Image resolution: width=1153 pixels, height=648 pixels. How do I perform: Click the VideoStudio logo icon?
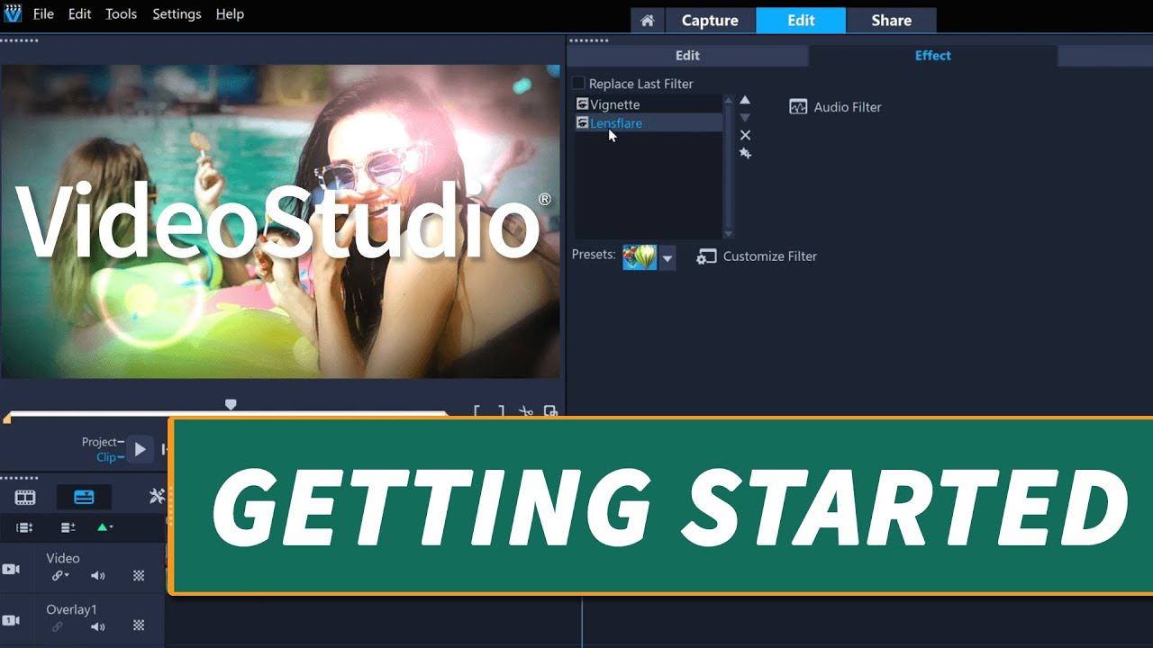pyautogui.click(x=12, y=13)
